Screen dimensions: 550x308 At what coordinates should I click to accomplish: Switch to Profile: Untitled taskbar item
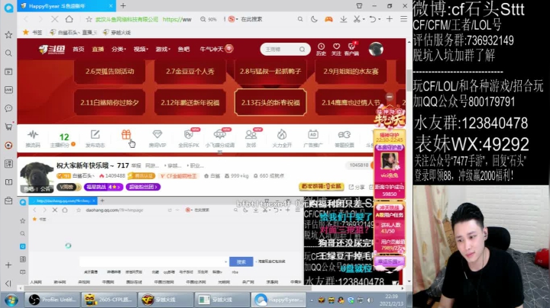[x=52, y=300]
